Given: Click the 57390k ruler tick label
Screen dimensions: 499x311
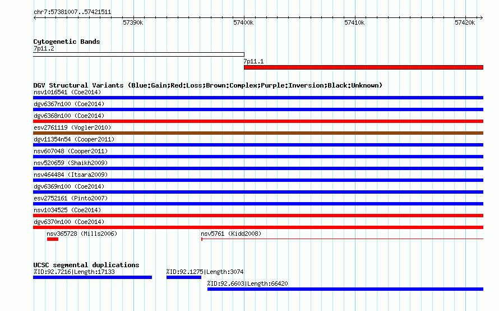Looking at the screenshot, I should (x=133, y=22).
